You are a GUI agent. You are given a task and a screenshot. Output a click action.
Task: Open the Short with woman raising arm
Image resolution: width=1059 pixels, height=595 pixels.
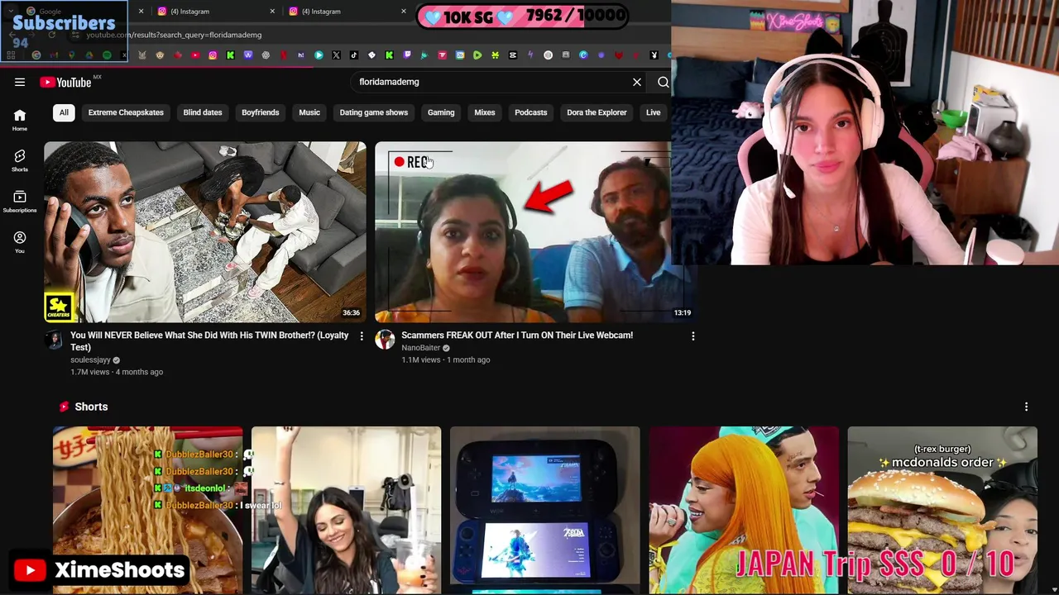[x=347, y=508]
